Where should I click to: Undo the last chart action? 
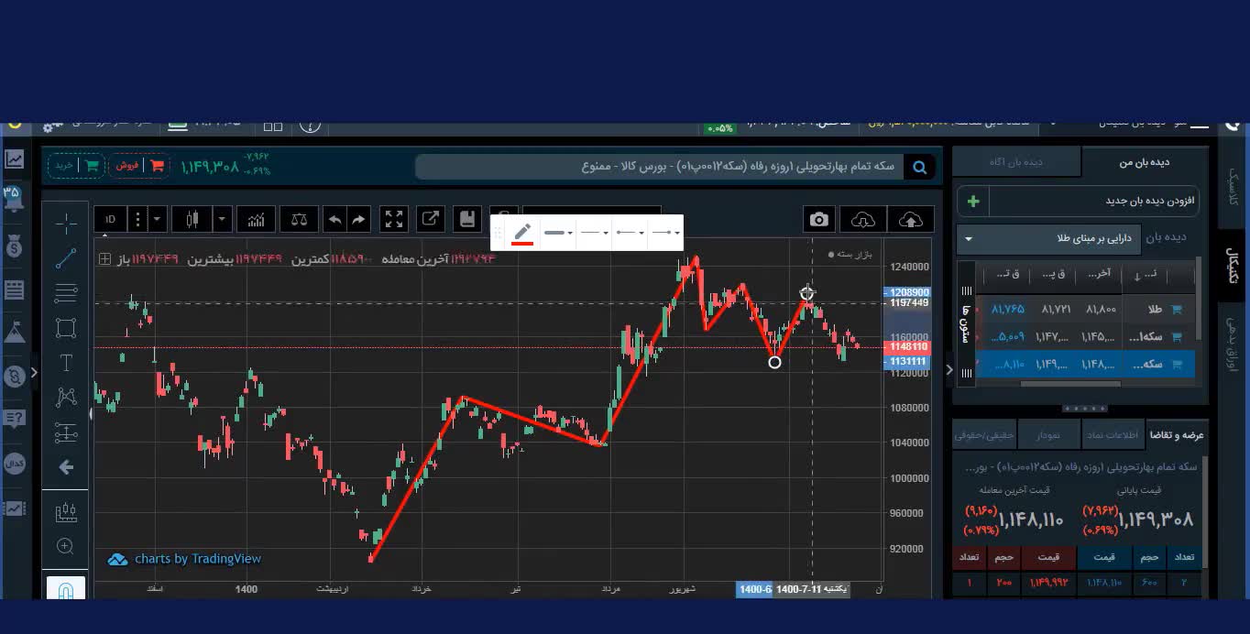334,220
